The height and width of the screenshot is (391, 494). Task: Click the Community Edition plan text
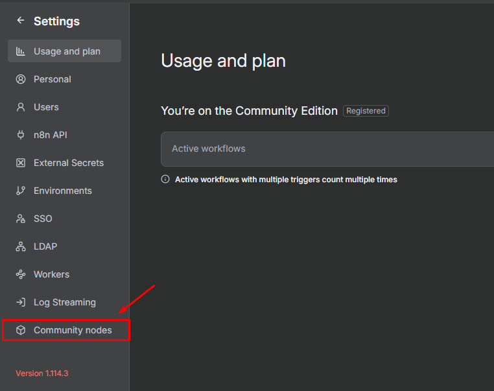pyautogui.click(x=249, y=111)
